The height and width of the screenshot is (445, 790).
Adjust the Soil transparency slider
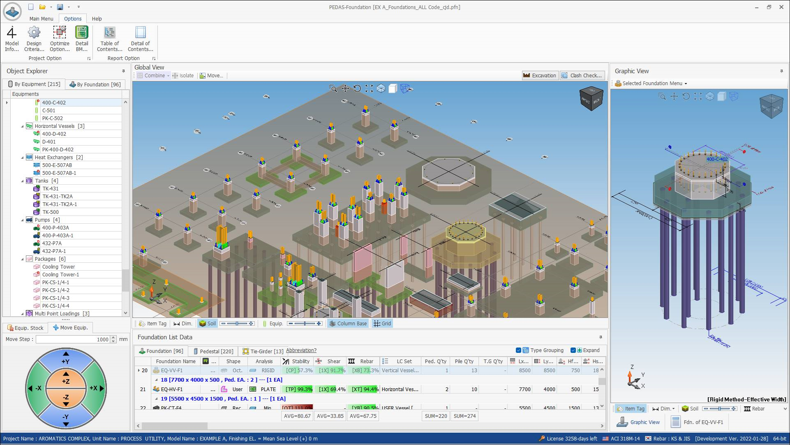pyautogui.click(x=237, y=324)
